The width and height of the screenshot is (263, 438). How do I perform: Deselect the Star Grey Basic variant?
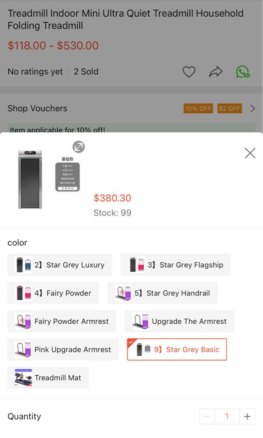tap(177, 350)
